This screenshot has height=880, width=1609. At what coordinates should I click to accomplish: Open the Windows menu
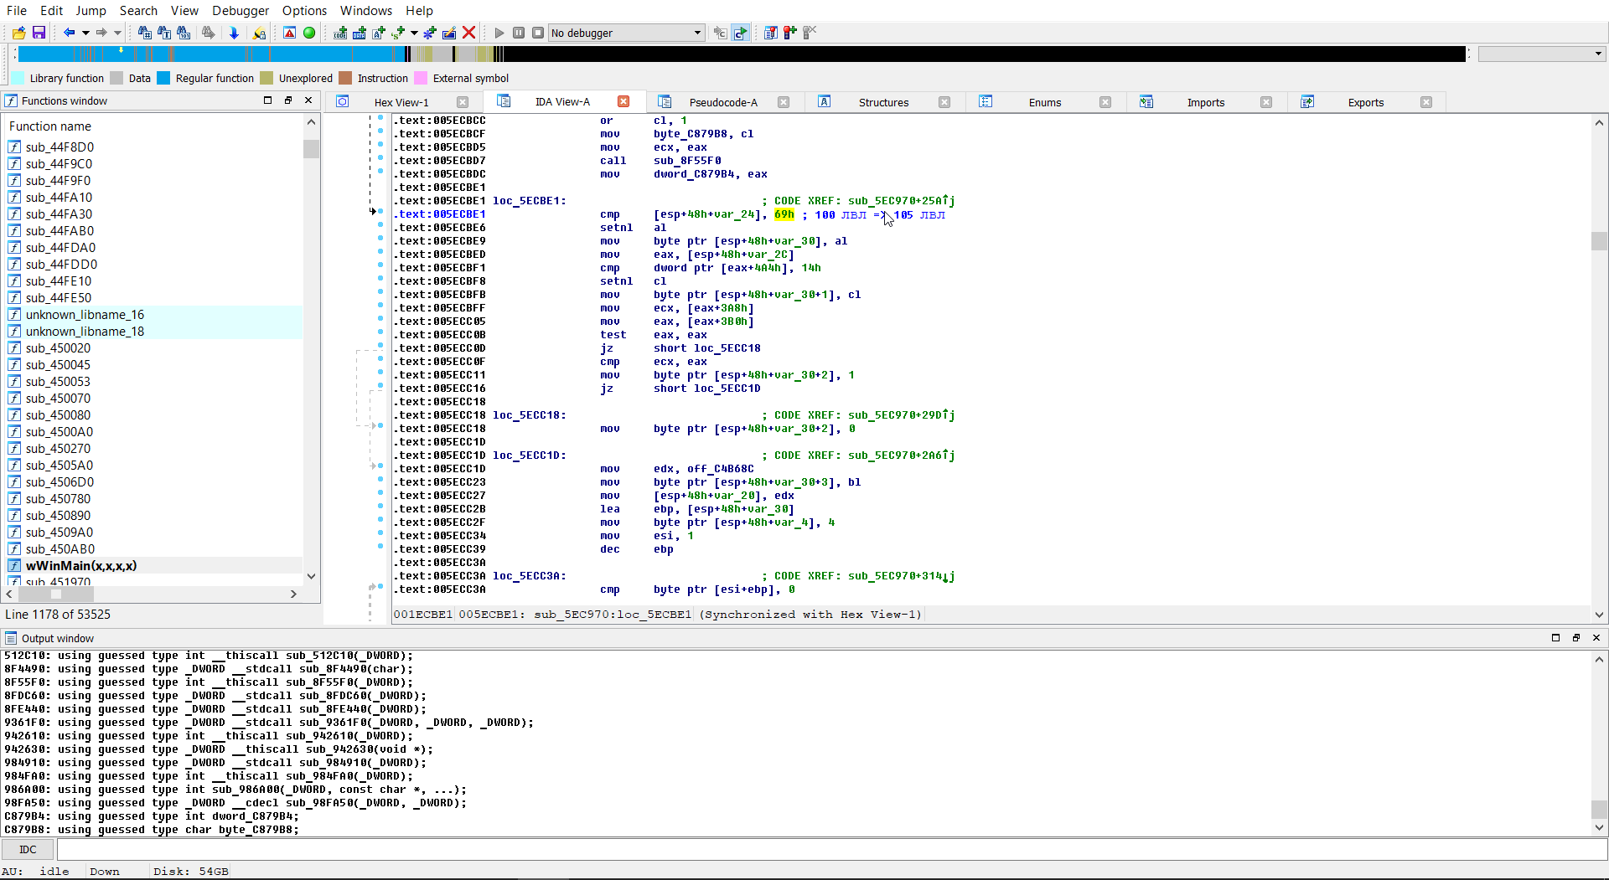[x=366, y=10]
